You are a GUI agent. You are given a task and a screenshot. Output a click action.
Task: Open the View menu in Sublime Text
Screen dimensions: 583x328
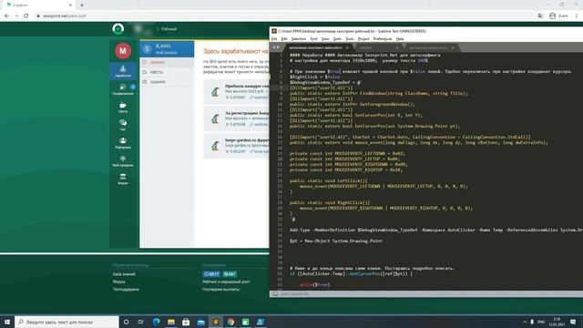coord(325,38)
